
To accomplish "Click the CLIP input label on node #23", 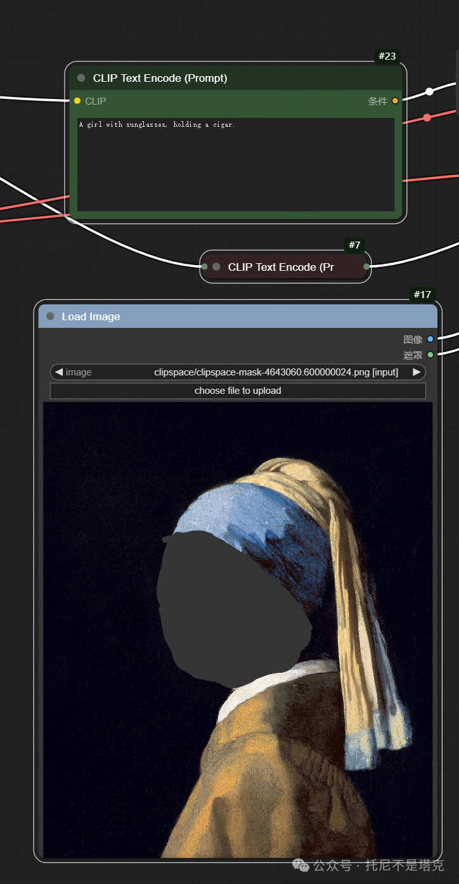I will [96, 101].
